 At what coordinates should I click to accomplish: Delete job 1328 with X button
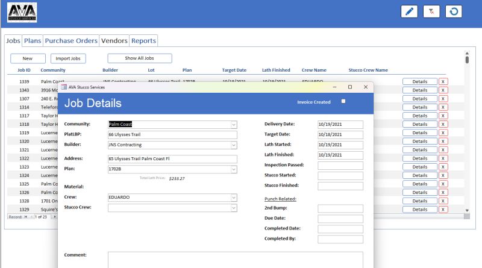click(443, 201)
